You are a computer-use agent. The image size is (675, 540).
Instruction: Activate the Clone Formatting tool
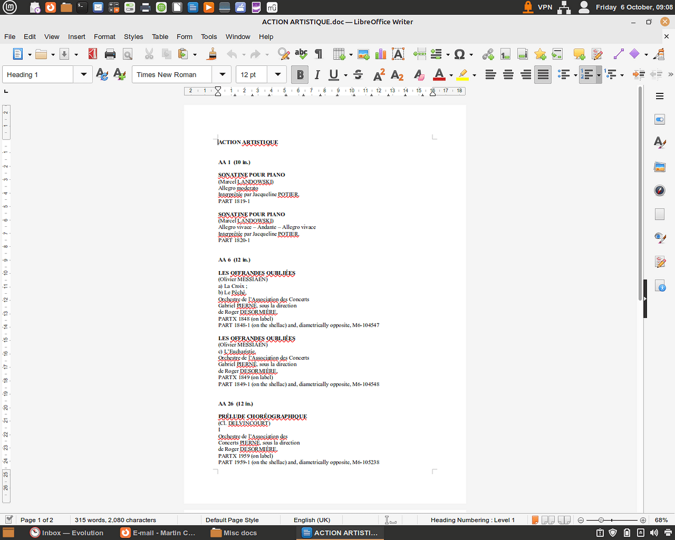click(211, 54)
